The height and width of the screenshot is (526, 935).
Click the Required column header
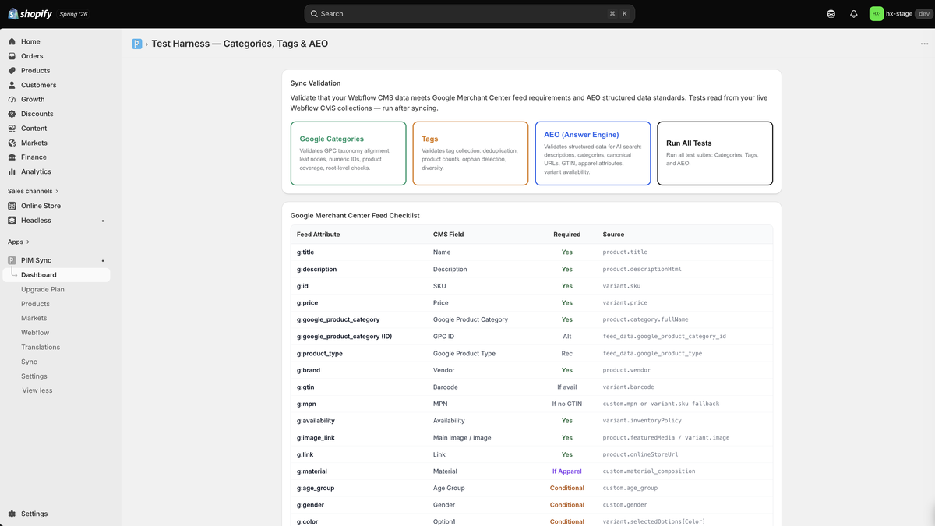tap(567, 235)
